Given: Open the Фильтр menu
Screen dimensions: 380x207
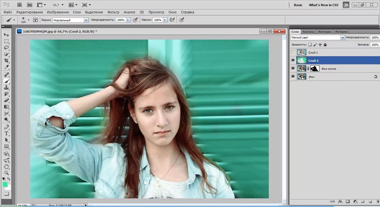Looking at the screenshot, I should [x=113, y=12].
